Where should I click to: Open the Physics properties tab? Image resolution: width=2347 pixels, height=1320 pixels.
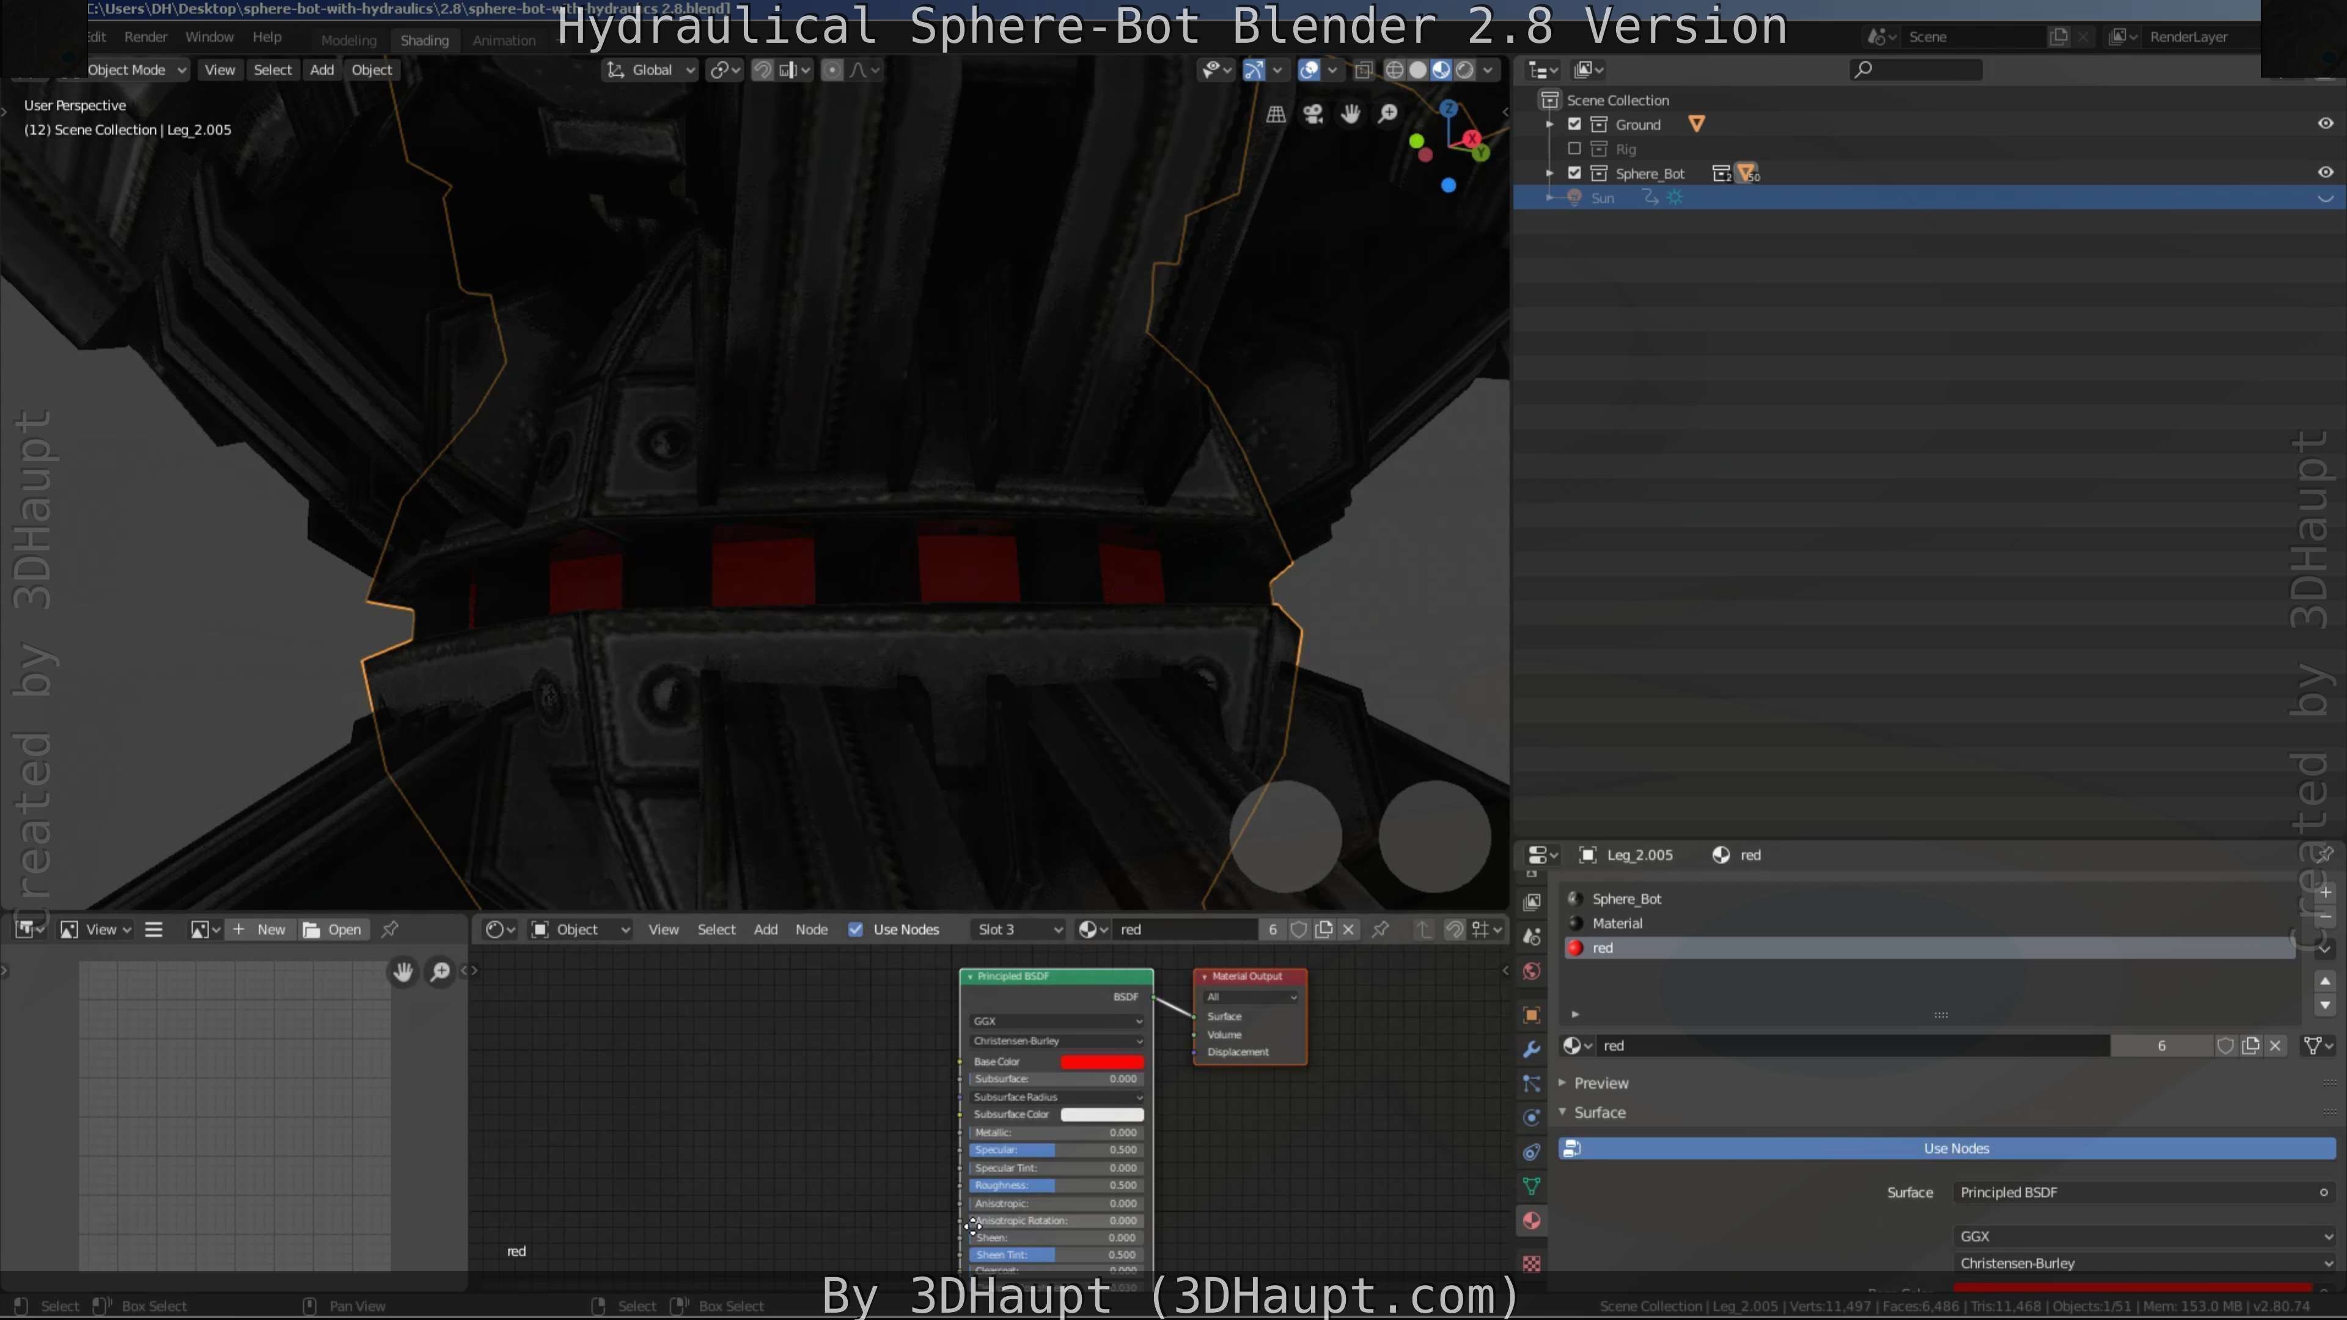1532,1118
